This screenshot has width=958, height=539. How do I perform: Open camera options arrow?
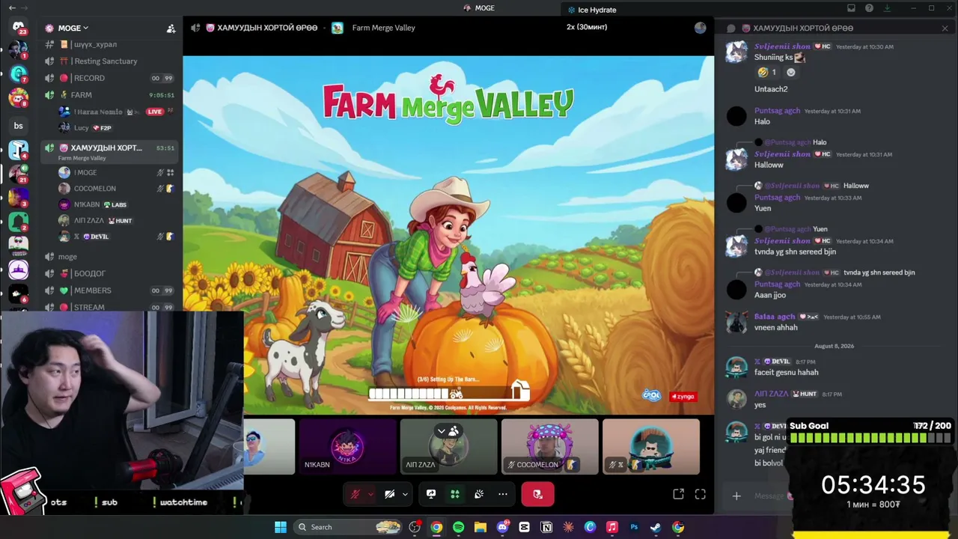[x=405, y=494]
